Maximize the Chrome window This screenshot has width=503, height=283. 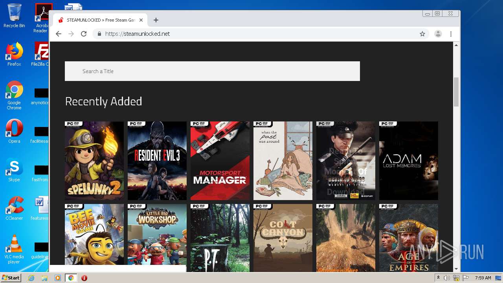437,14
